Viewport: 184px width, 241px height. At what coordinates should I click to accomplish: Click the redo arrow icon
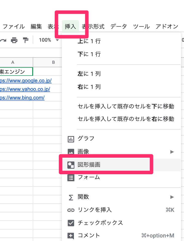(x=3, y=40)
